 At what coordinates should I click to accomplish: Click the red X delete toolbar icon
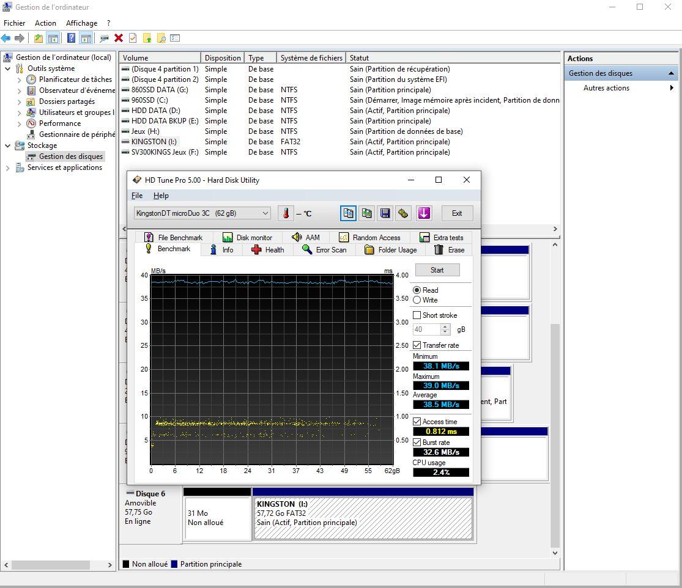point(119,38)
